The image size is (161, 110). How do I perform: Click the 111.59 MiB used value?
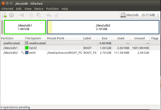(122, 53)
